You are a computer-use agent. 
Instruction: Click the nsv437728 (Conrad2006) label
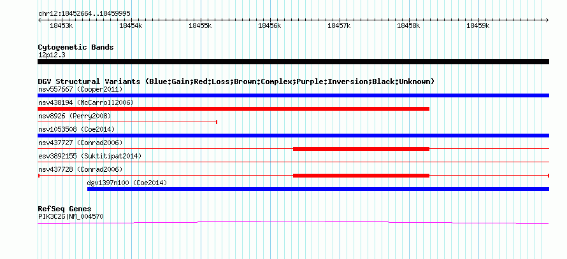click(80, 169)
